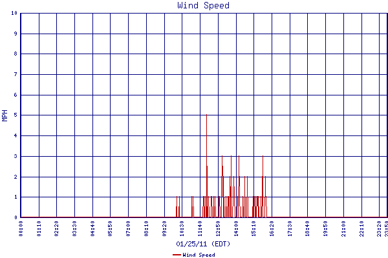Click the 07:00 time tick label
Screen dimensions: 388x258
click(x=129, y=229)
